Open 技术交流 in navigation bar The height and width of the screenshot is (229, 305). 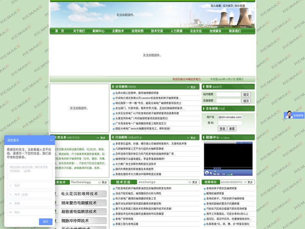click(157, 31)
